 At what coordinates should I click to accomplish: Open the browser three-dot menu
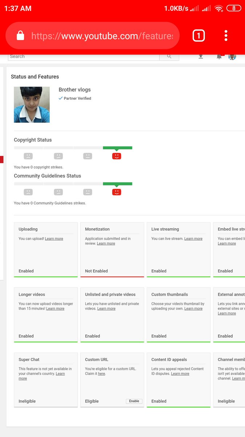226,36
